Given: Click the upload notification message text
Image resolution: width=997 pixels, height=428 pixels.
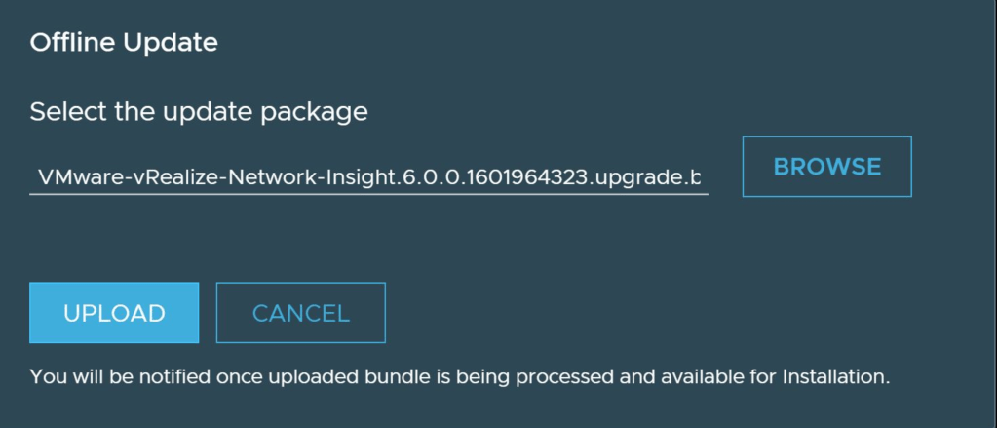Looking at the screenshot, I should (x=460, y=375).
